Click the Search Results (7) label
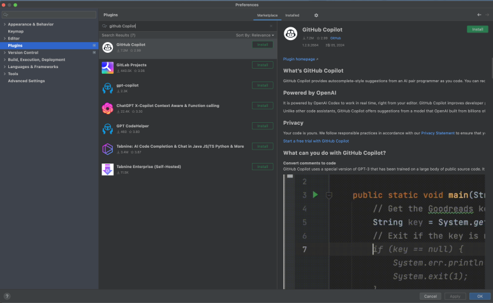The image size is (493, 303). tap(119, 36)
